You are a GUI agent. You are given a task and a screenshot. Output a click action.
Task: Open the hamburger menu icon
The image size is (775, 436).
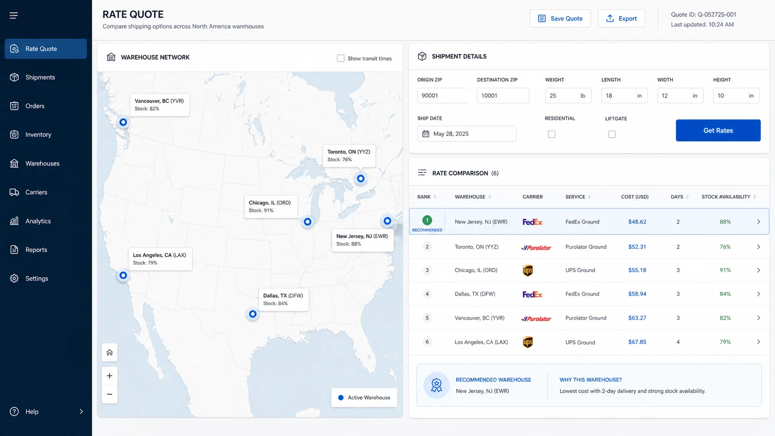click(x=14, y=16)
